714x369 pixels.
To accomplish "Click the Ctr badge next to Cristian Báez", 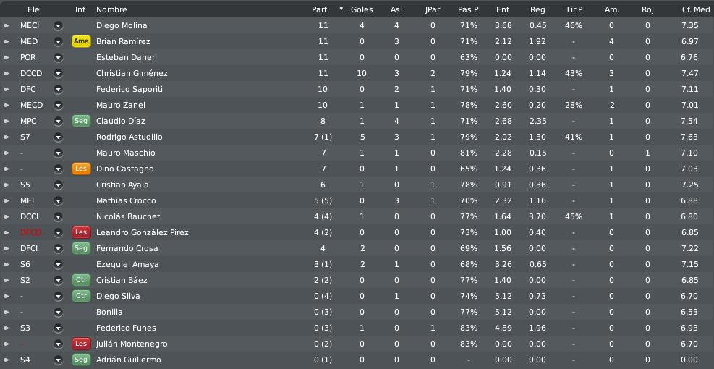I will (x=81, y=280).
